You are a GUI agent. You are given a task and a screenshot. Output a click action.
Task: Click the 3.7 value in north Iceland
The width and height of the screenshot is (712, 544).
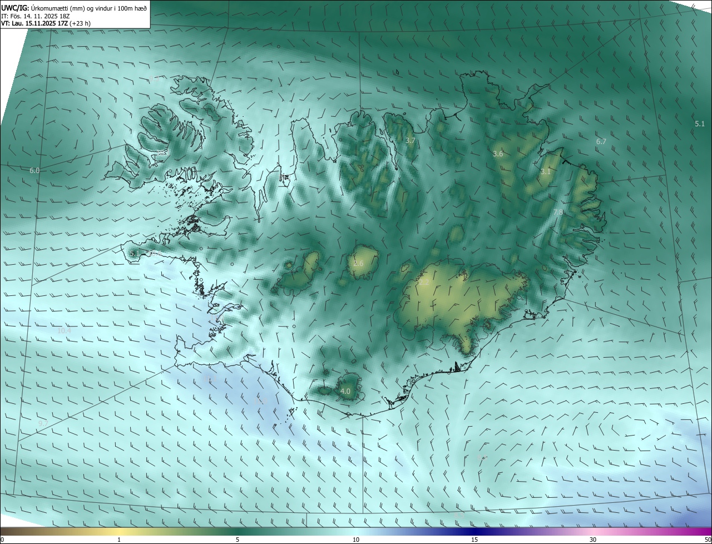[x=411, y=141]
